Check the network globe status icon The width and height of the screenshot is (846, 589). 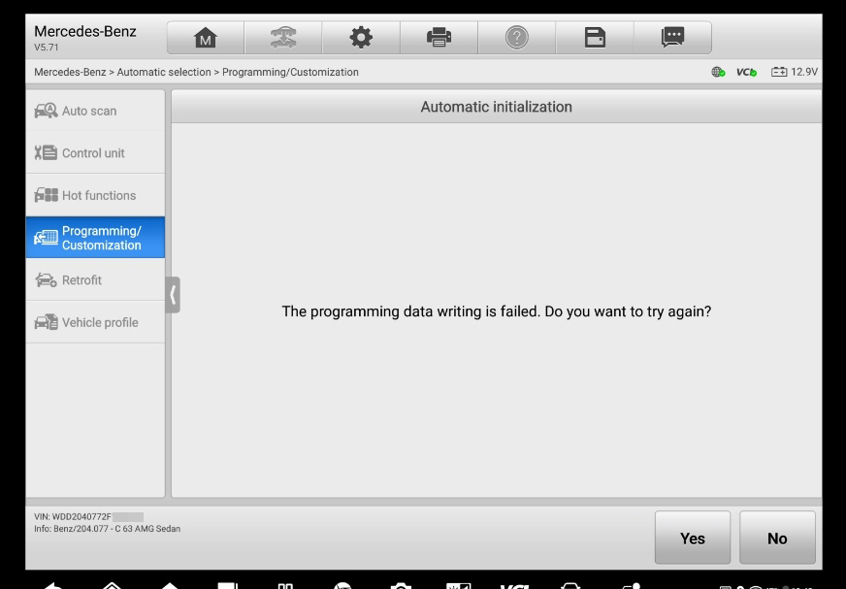(x=718, y=72)
